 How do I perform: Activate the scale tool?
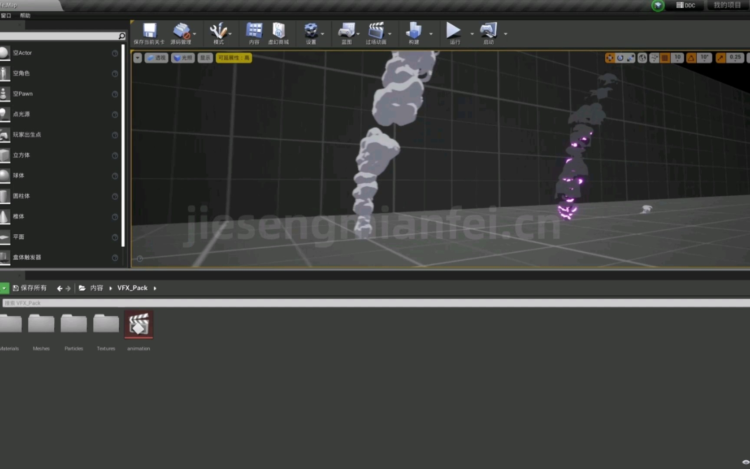(631, 58)
